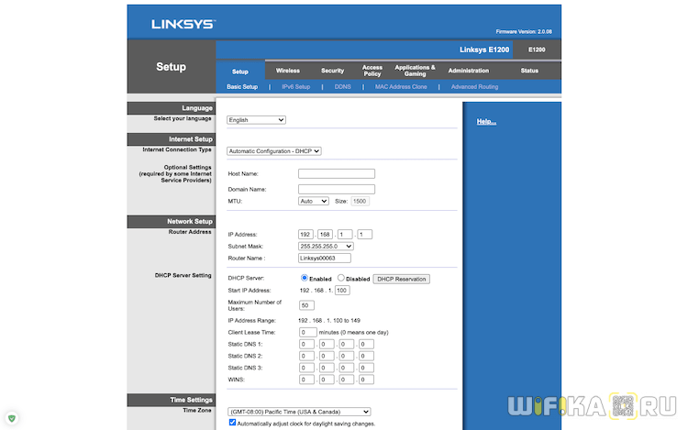Click the Internet Setup section header
Screen dimensions: 688x430
click(x=172, y=139)
